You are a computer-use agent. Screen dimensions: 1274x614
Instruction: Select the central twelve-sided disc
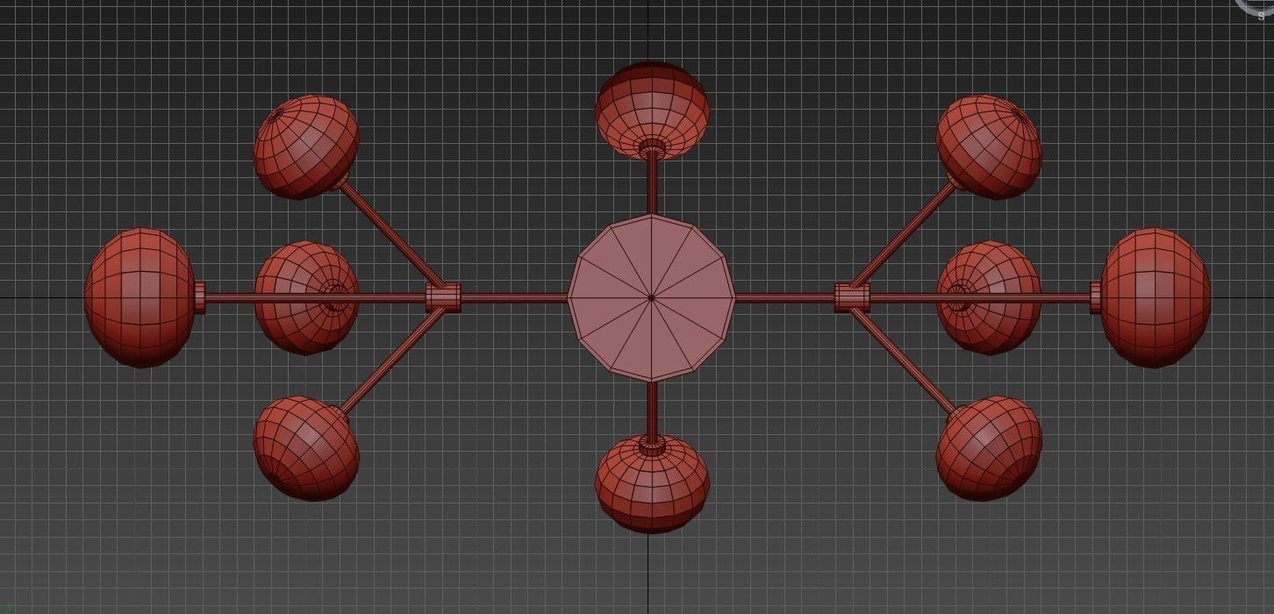click(651, 298)
